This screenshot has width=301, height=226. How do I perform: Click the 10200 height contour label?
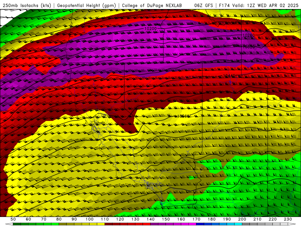pyautogui.click(x=150, y=29)
